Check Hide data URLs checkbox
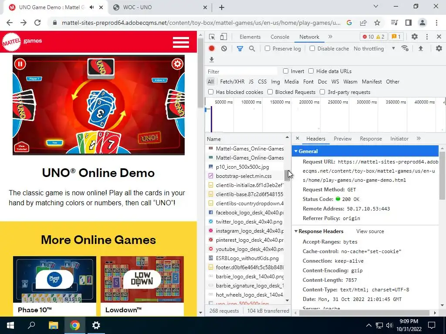The image size is (446, 334). coord(311,71)
